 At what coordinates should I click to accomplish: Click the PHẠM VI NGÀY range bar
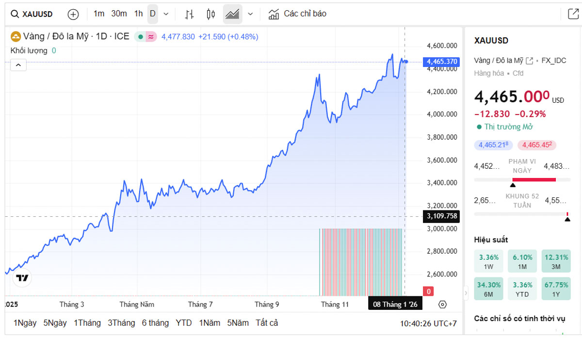[515, 180]
